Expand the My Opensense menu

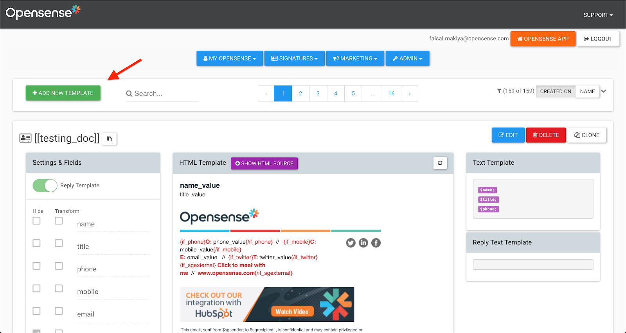(x=230, y=59)
